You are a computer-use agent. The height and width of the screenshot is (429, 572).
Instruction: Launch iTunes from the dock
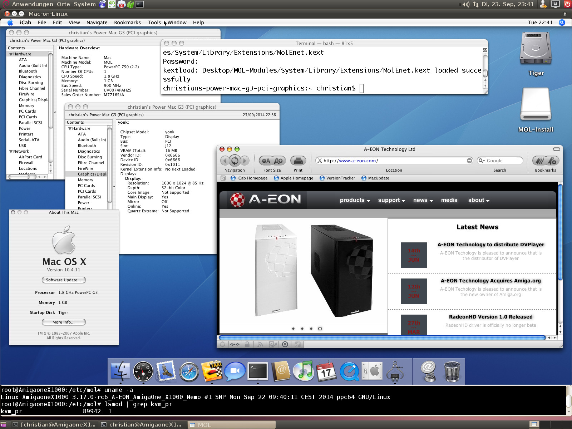pyautogui.click(x=304, y=371)
